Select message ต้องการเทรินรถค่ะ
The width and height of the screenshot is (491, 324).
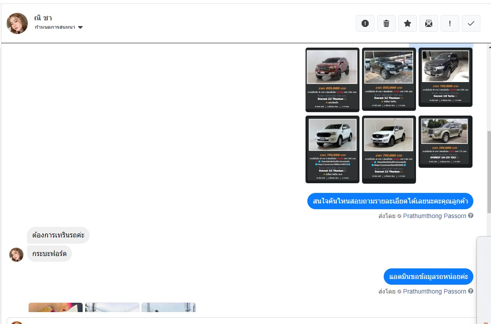58,235
